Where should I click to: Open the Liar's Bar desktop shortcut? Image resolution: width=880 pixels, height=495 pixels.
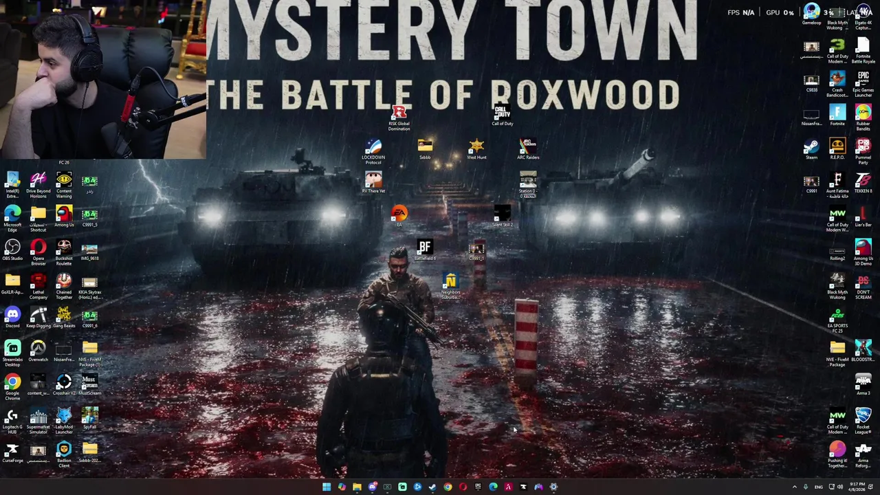863,217
